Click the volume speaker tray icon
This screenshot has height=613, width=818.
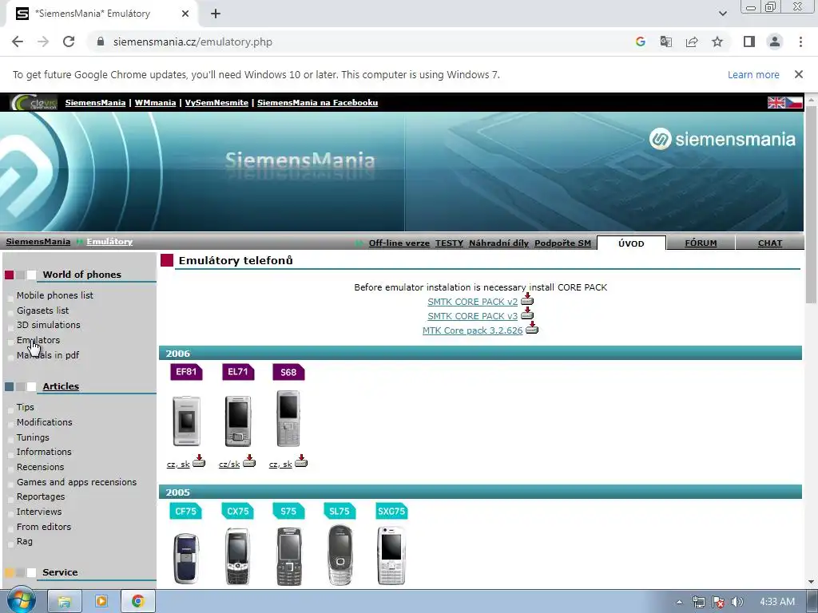(x=737, y=602)
